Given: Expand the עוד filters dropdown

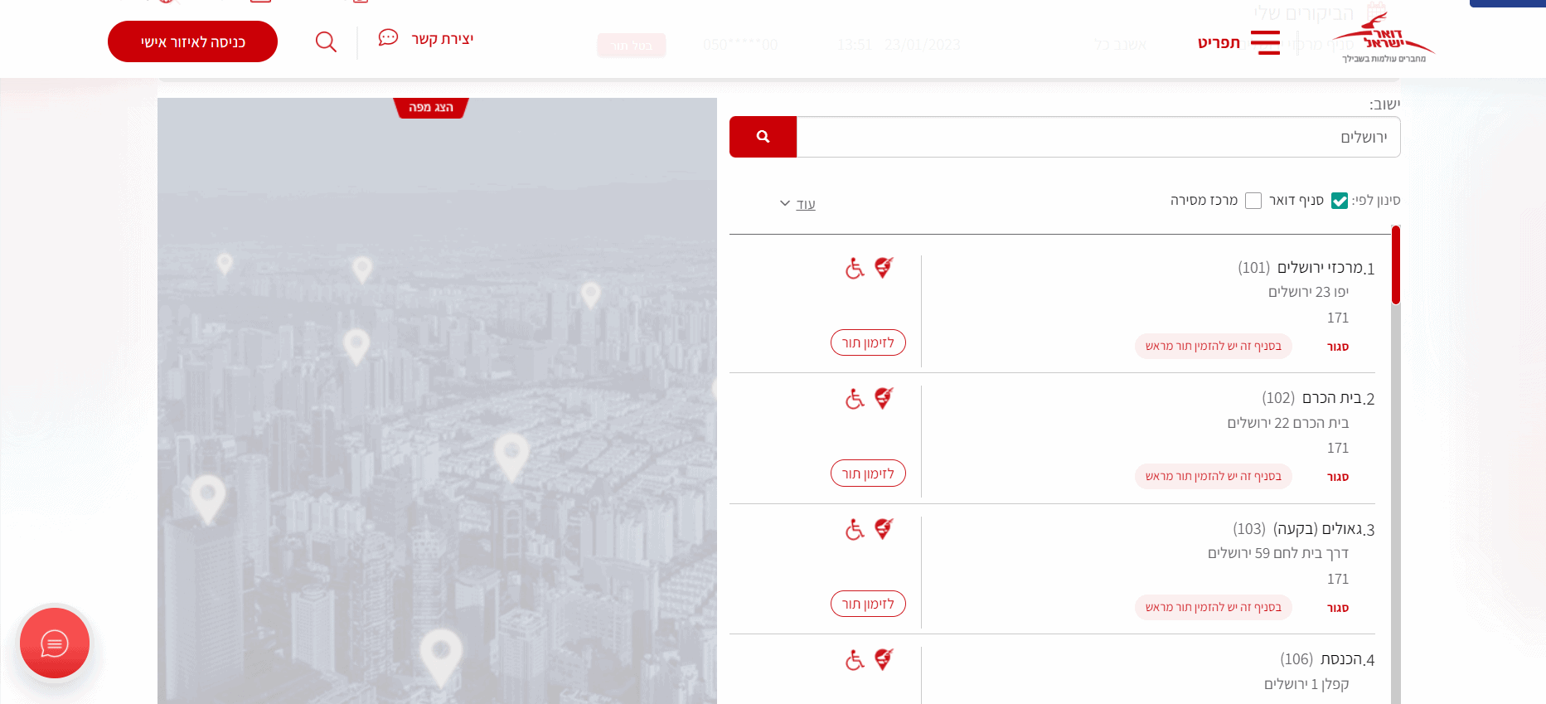Looking at the screenshot, I should (x=797, y=204).
